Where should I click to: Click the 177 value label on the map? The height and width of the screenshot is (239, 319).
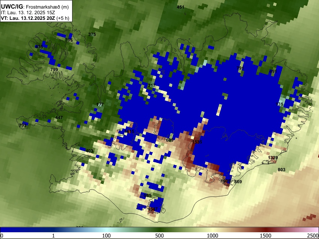tap(100, 105)
